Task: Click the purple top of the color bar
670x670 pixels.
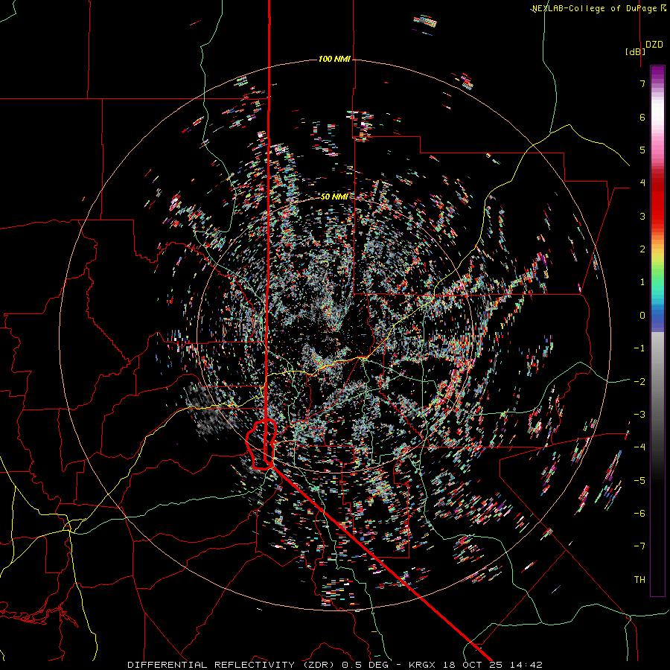Action: (x=657, y=73)
